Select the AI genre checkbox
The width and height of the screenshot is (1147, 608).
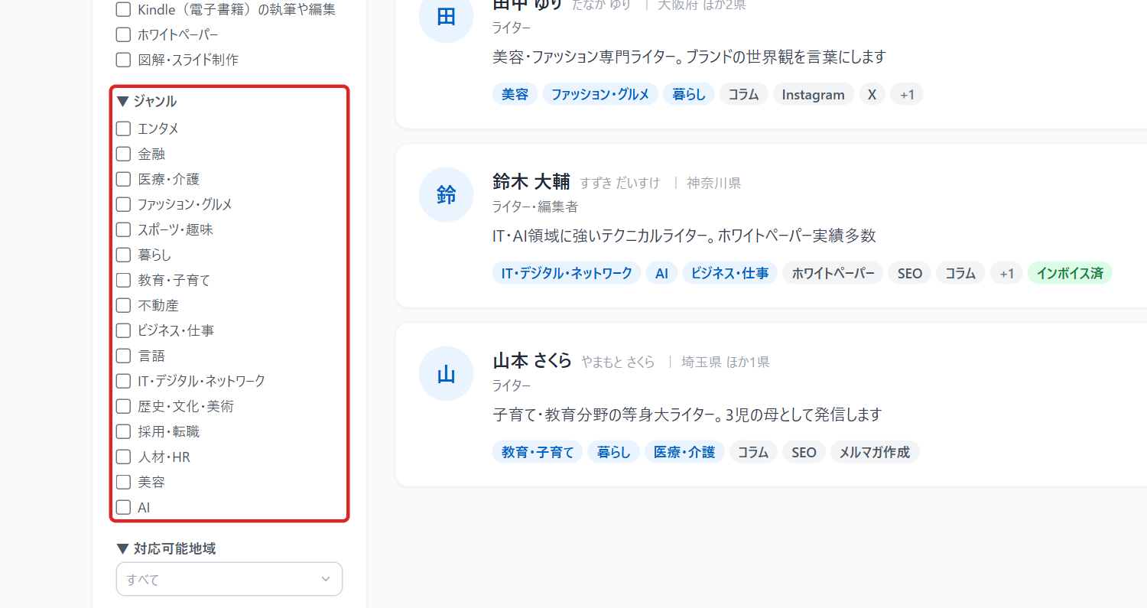click(x=123, y=507)
